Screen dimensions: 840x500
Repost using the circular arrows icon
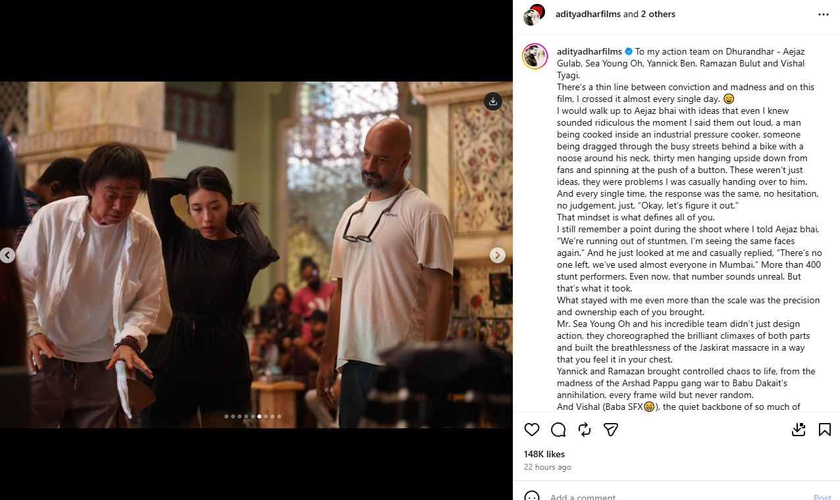click(x=585, y=430)
